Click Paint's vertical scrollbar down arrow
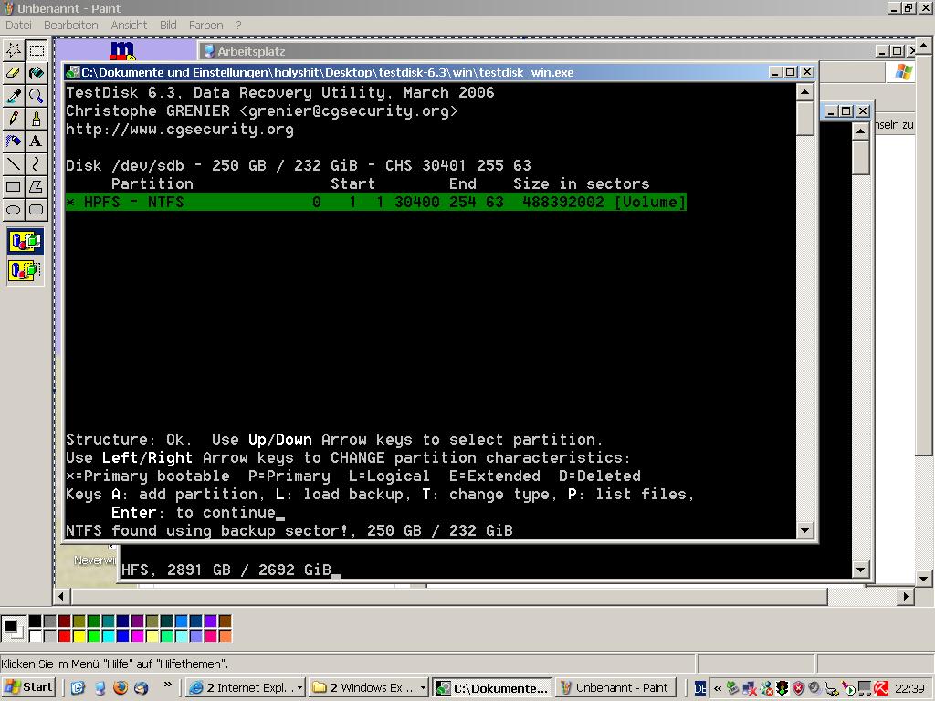Screen dimensions: 935x701 click(x=923, y=578)
